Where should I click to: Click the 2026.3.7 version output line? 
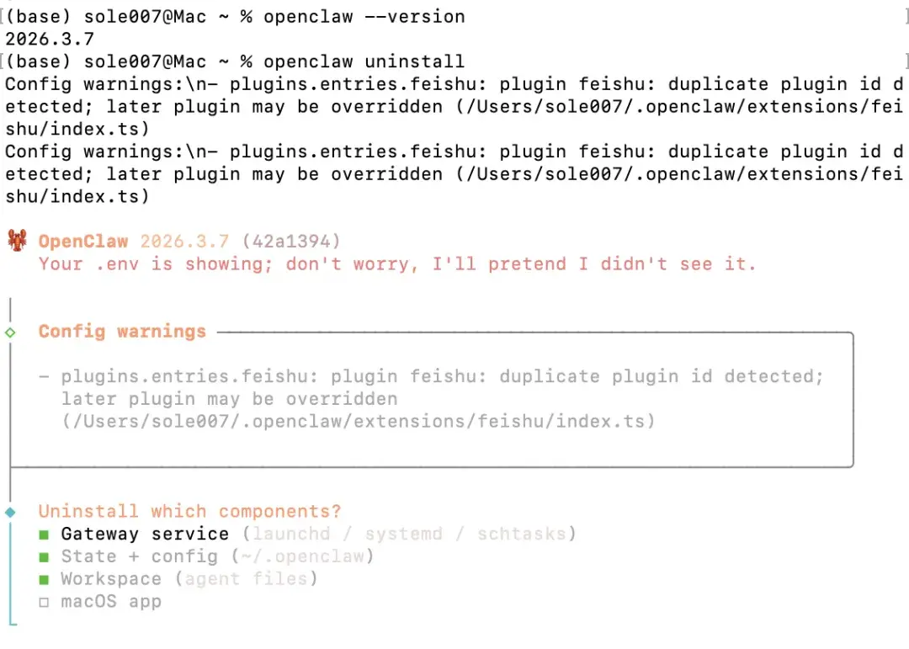pyautogui.click(x=50, y=39)
